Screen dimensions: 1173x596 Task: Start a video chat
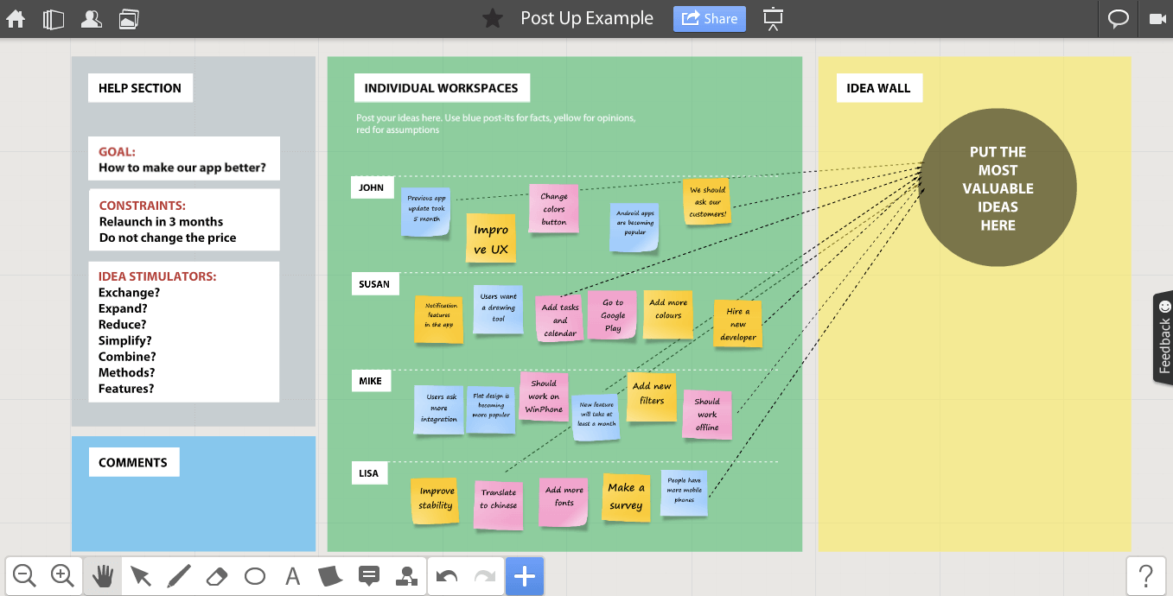click(x=1159, y=18)
